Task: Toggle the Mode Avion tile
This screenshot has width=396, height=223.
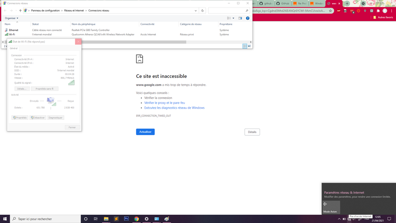Action: pos(331,207)
